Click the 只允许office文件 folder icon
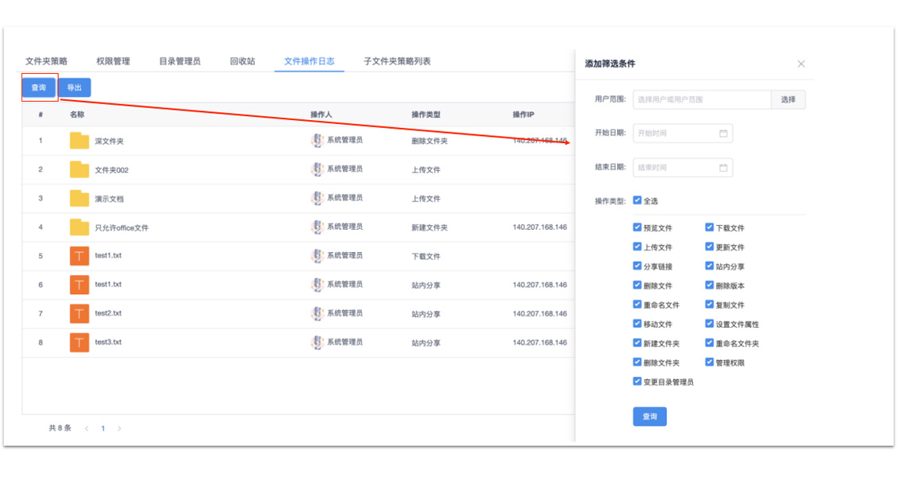The height and width of the screenshot is (477, 899). click(x=79, y=228)
